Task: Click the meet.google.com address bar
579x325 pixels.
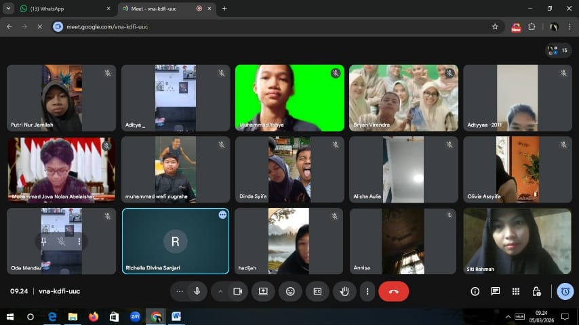Action: 271,26
